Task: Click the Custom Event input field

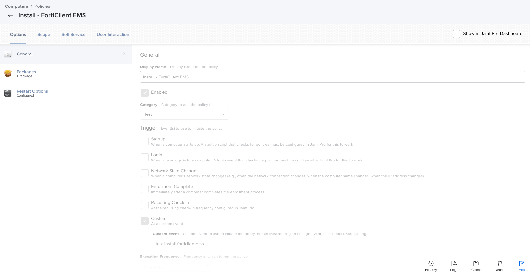Action: point(339,244)
